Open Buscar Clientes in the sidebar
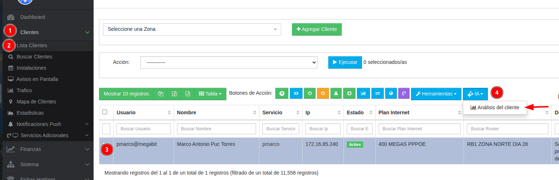 34,57
